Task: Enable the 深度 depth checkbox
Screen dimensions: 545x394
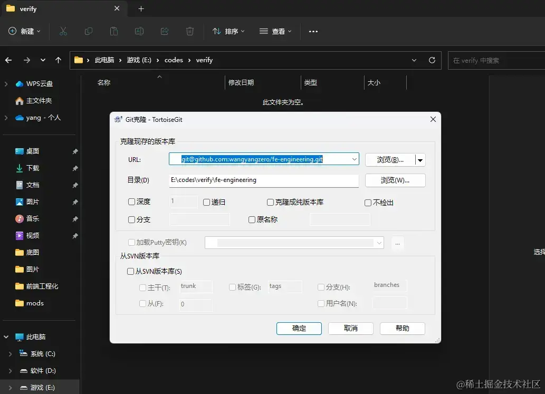Action: [x=132, y=201]
